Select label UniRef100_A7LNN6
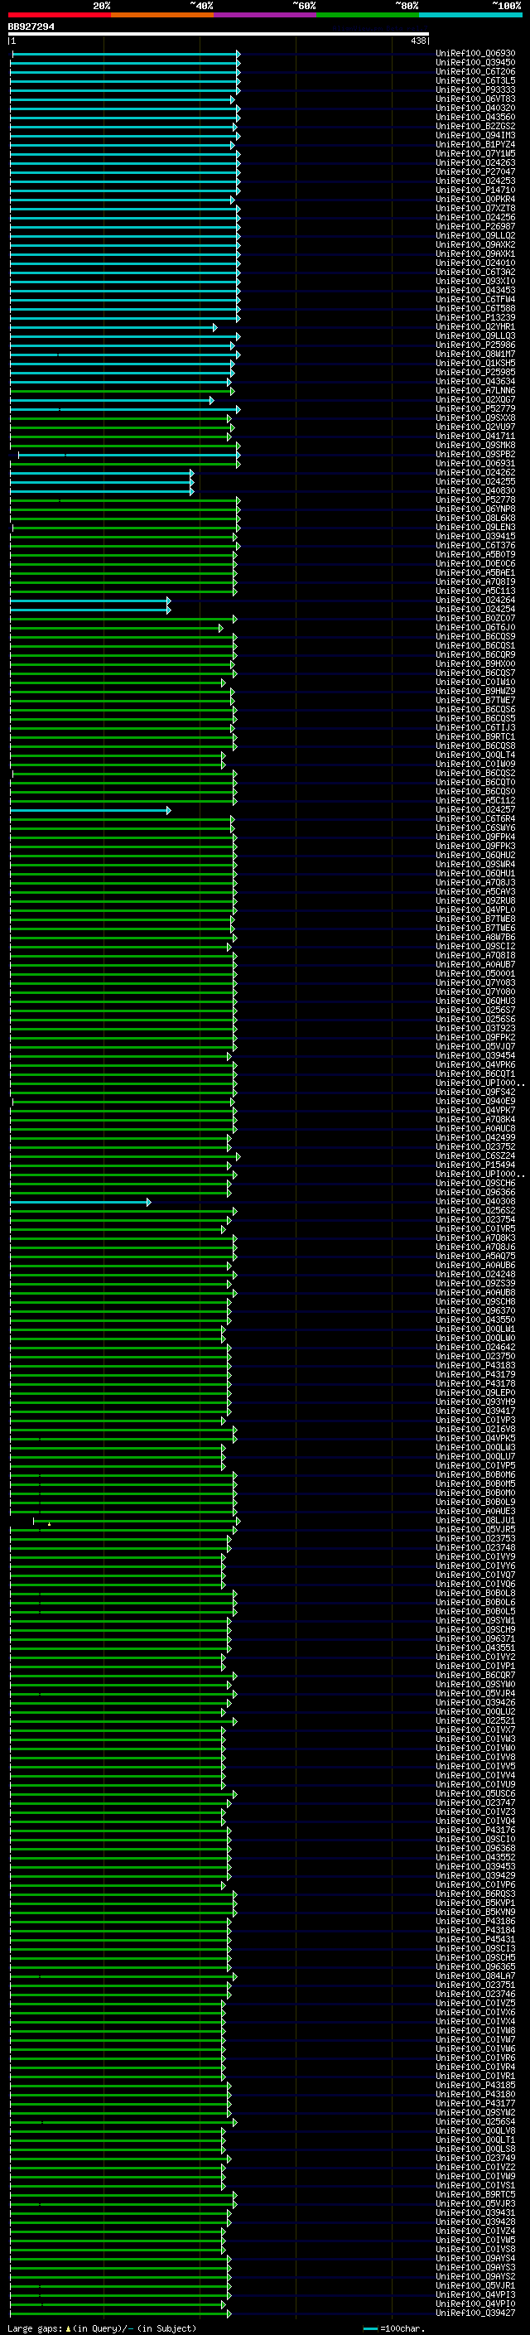 tap(475, 391)
